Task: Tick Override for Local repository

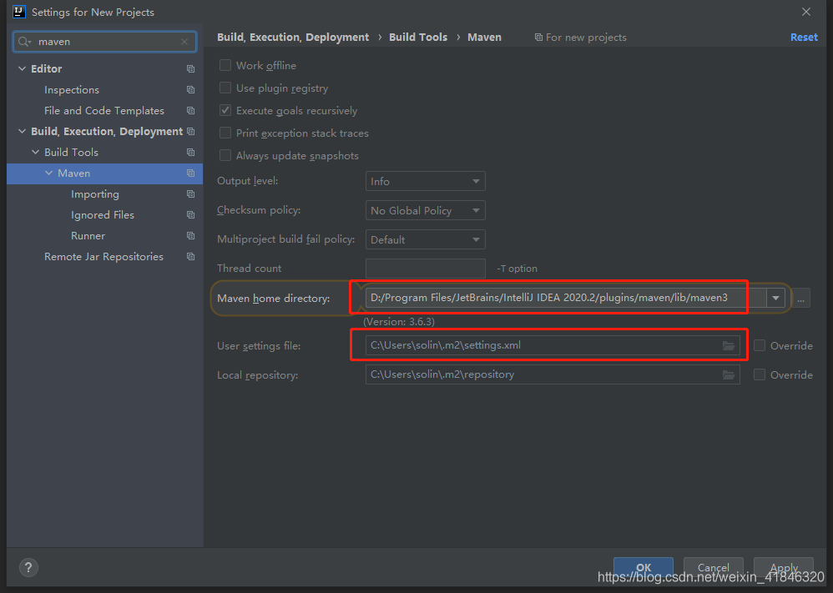Action: (x=760, y=374)
